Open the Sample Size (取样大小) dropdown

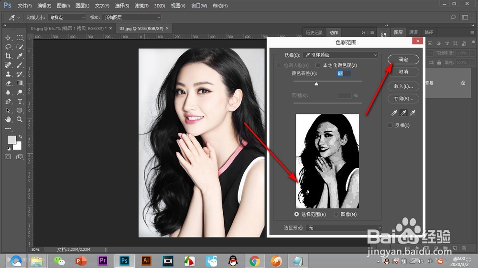click(66, 17)
